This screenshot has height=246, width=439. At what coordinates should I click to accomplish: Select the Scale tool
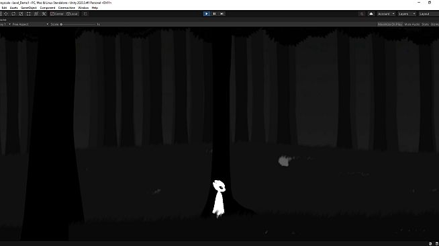(x=21, y=13)
